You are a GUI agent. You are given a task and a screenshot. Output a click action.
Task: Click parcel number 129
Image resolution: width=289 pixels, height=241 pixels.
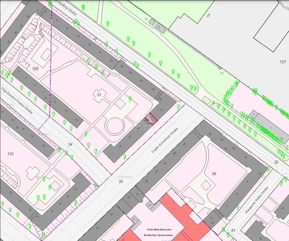click(x=36, y=69)
